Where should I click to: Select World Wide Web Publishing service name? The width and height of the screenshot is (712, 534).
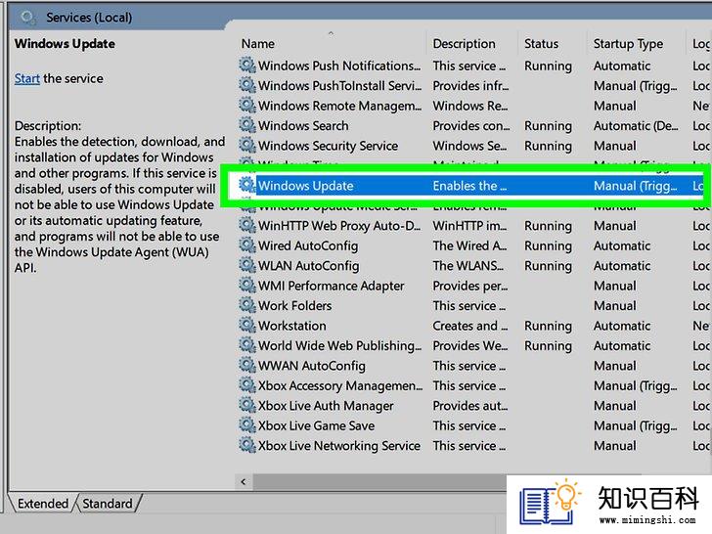click(x=339, y=345)
